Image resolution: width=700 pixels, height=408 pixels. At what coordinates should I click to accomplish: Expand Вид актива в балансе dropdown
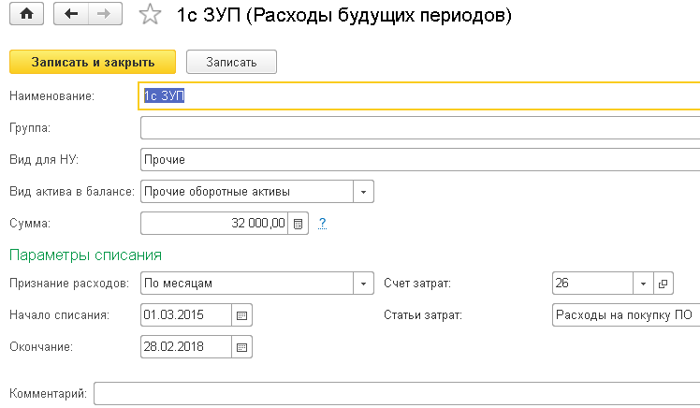pyautogui.click(x=363, y=192)
